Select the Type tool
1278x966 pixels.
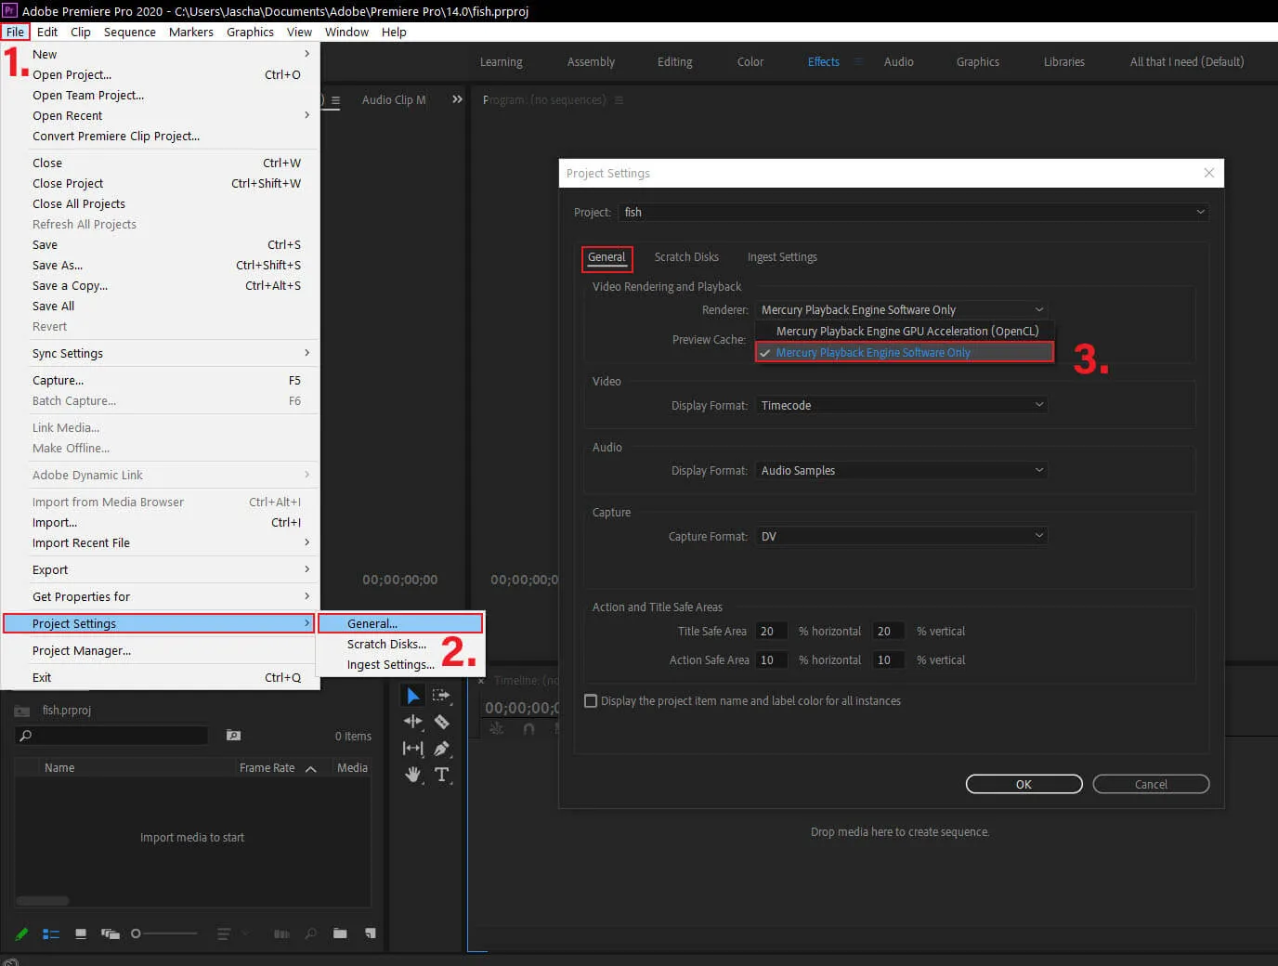pos(442,775)
